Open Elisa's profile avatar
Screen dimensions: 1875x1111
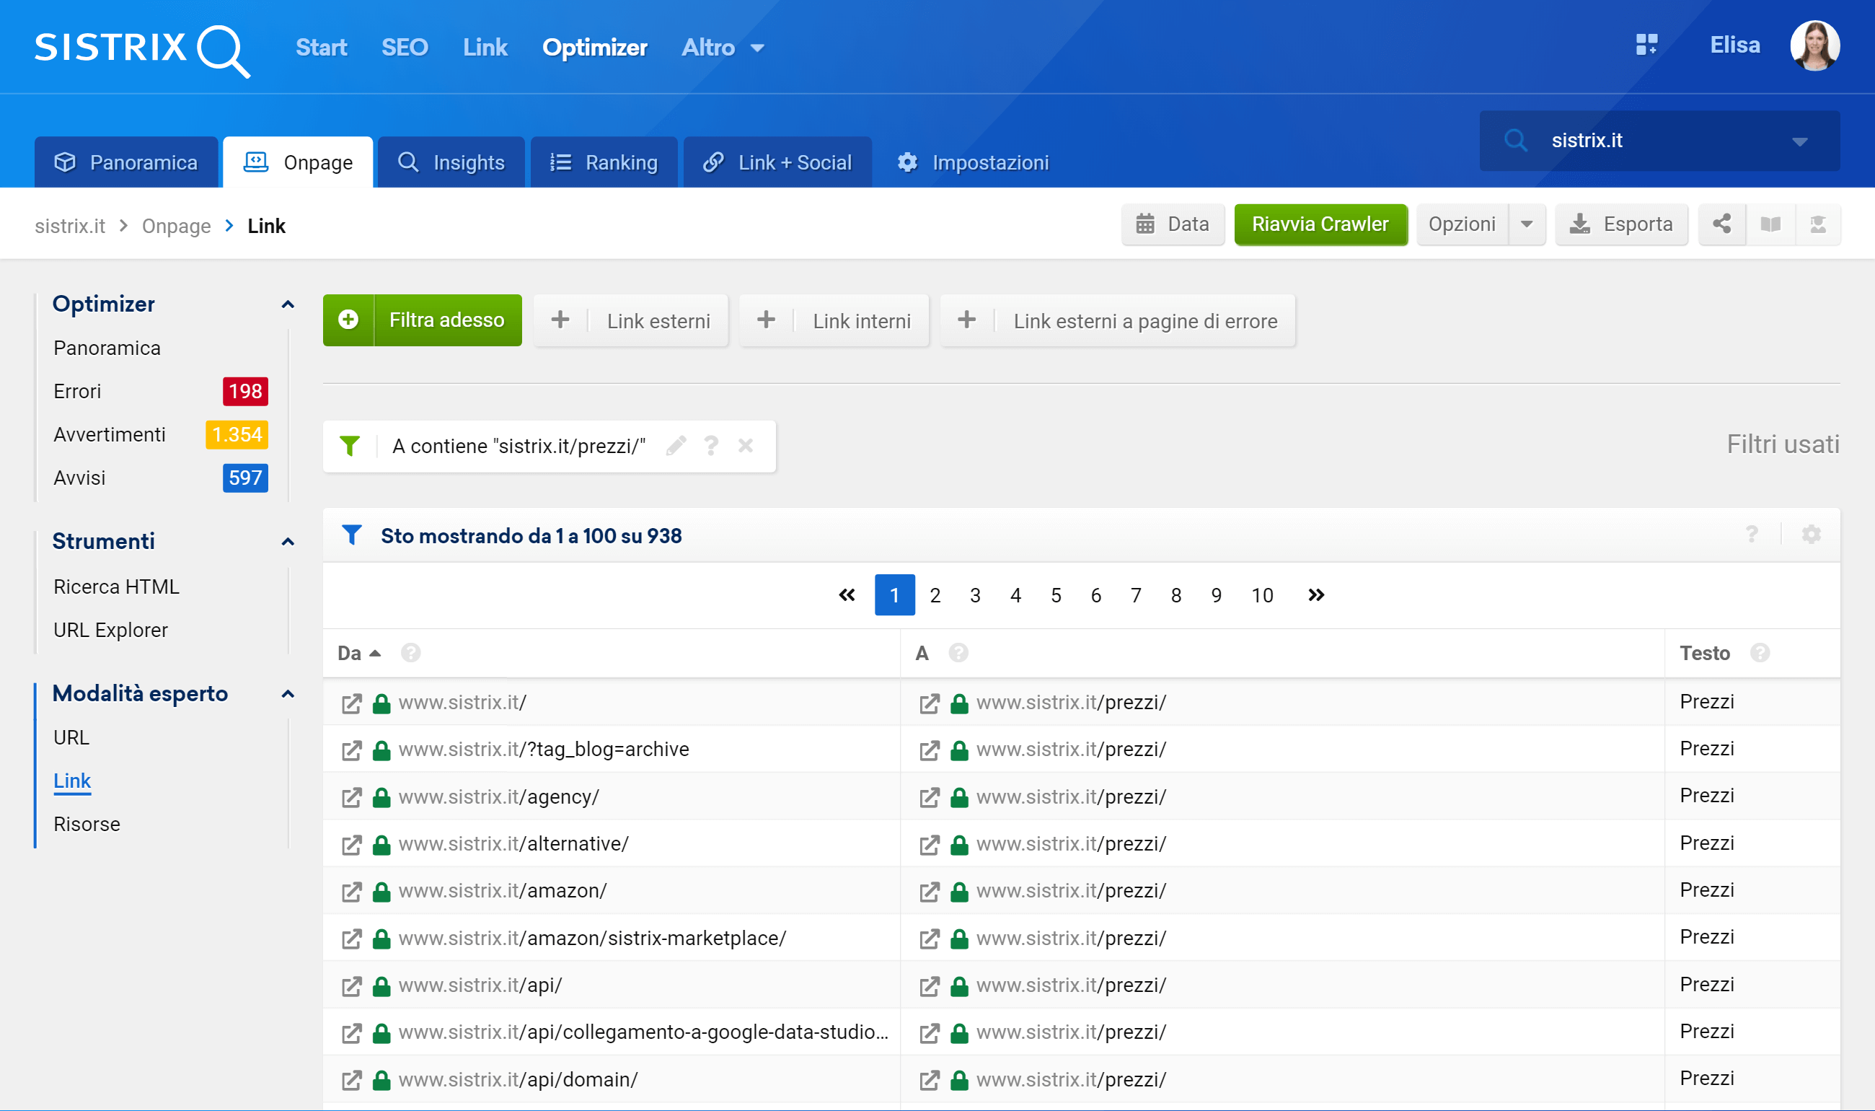[x=1814, y=45]
